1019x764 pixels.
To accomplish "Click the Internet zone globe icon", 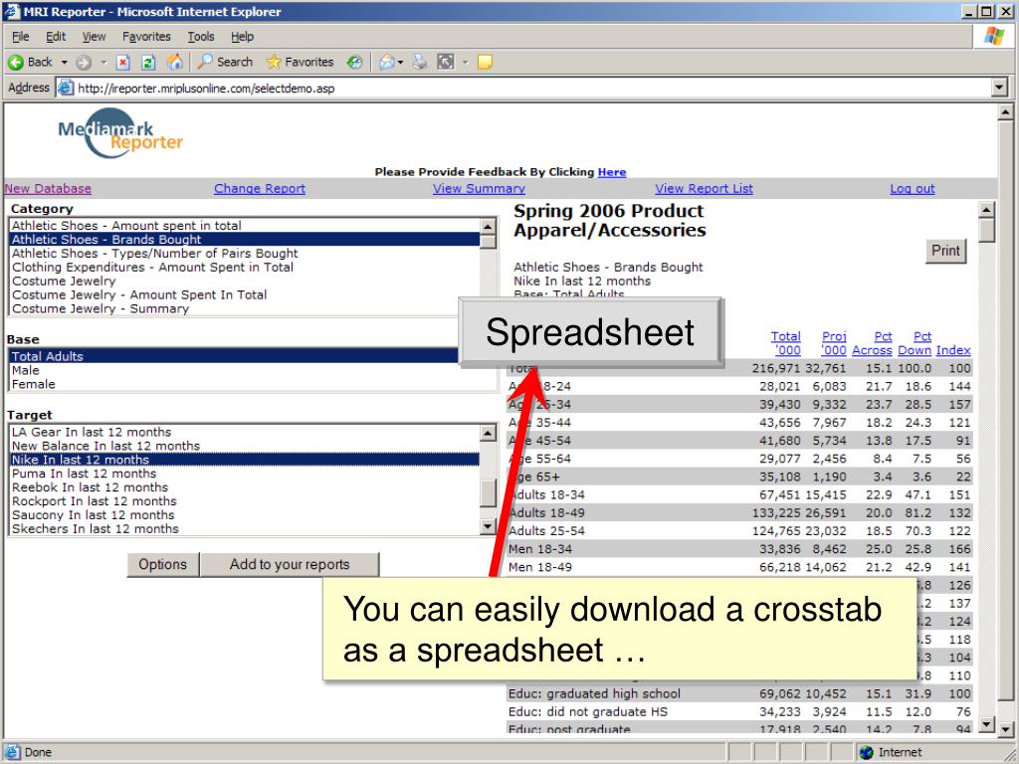I will coord(866,752).
